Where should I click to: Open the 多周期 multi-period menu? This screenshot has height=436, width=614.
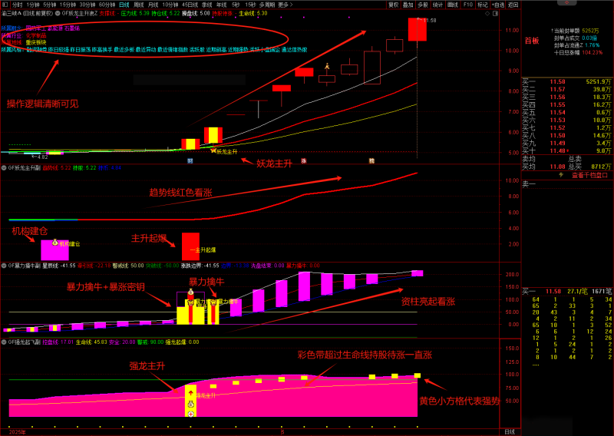point(266,4)
